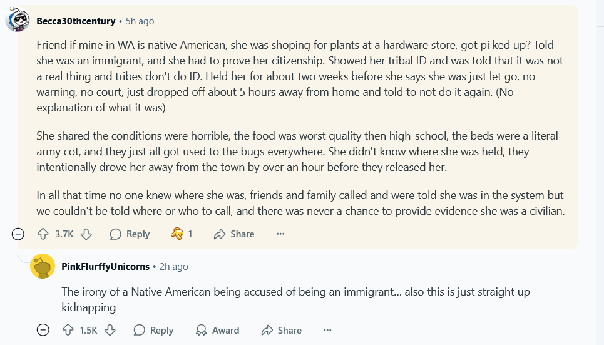Screen dimensions: 604x345
Task: Open the three-dot menu on the top comment
Action: coord(280,234)
